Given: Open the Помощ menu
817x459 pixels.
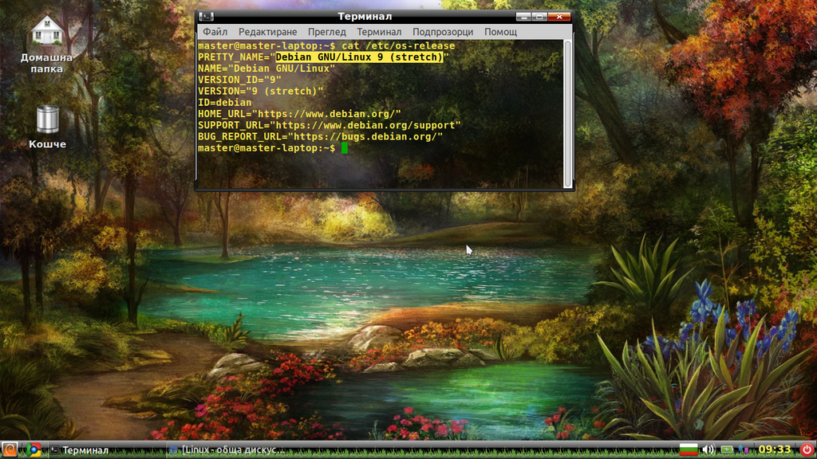Looking at the screenshot, I should (501, 32).
